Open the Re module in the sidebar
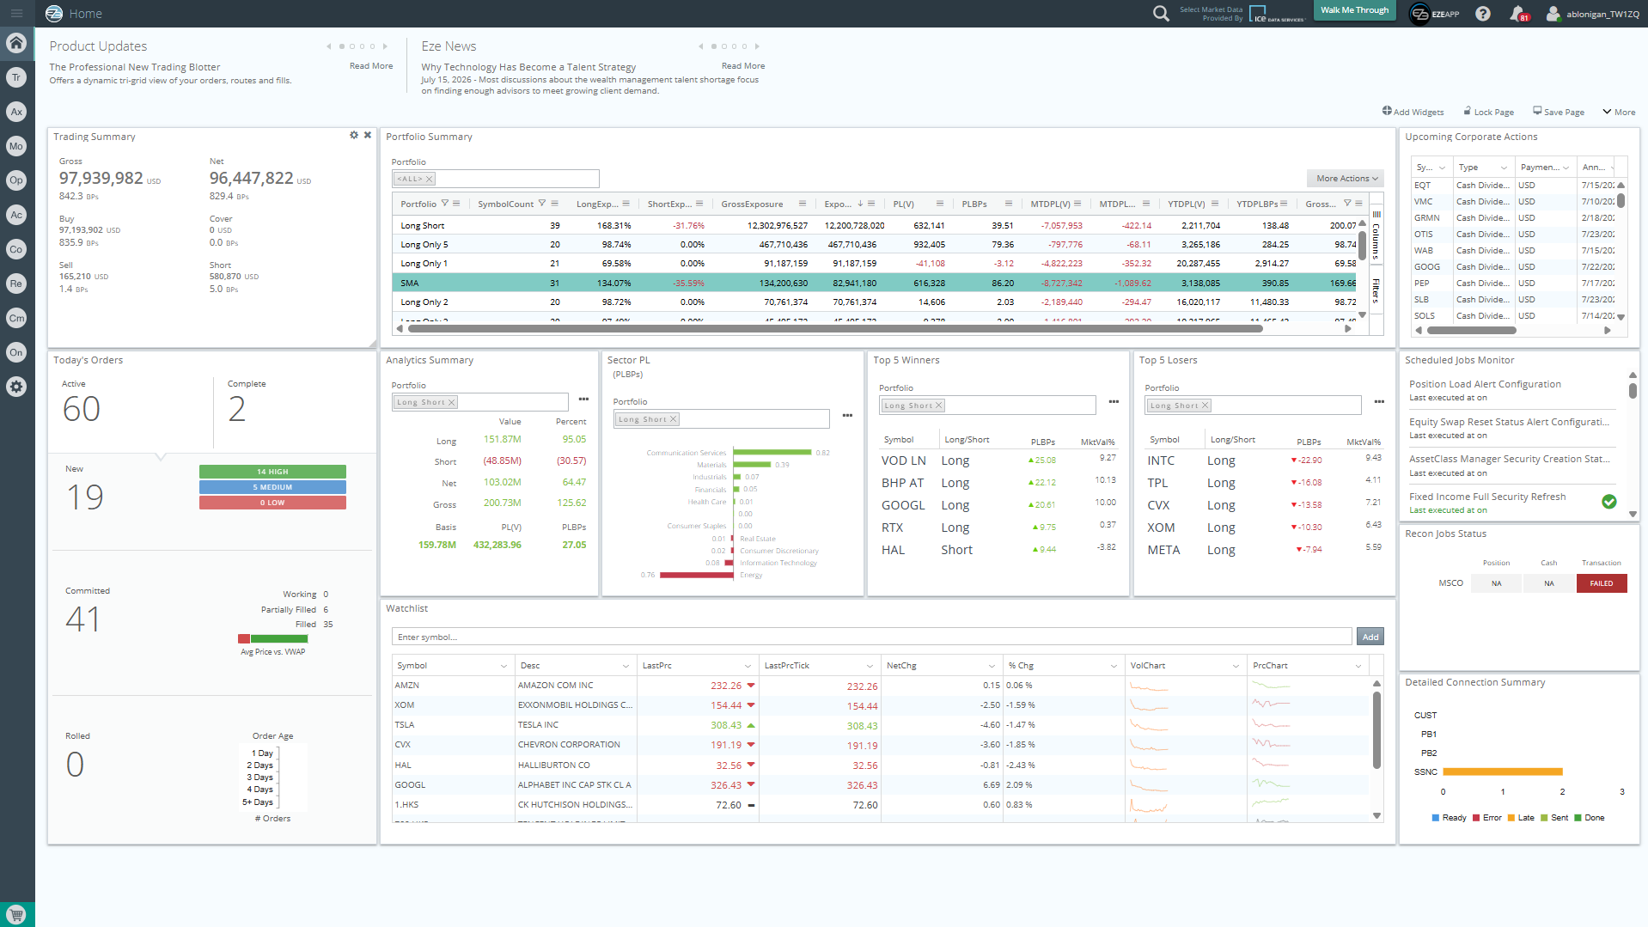1648x927 pixels. coord(16,284)
